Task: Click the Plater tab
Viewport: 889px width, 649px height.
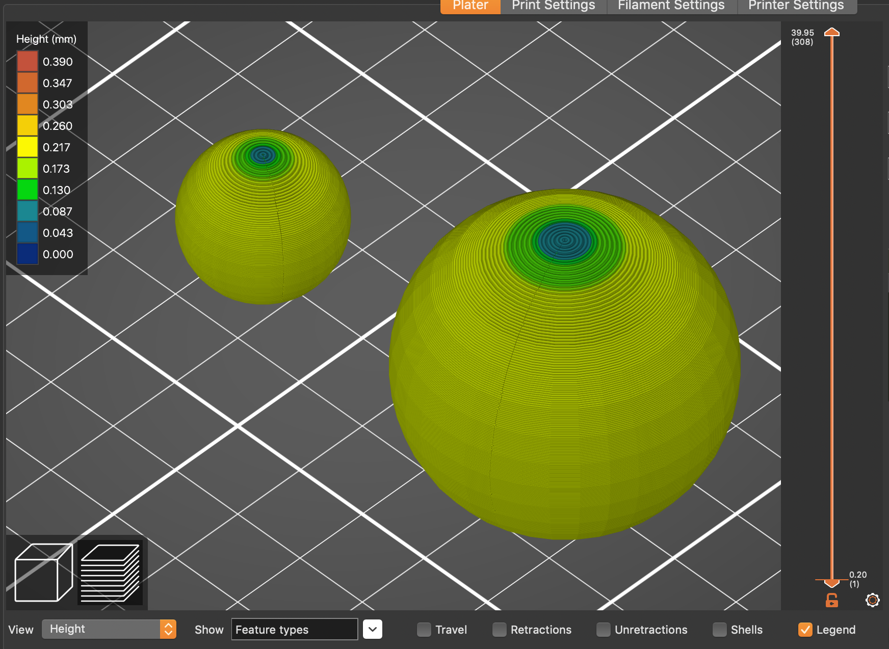Action: [469, 6]
